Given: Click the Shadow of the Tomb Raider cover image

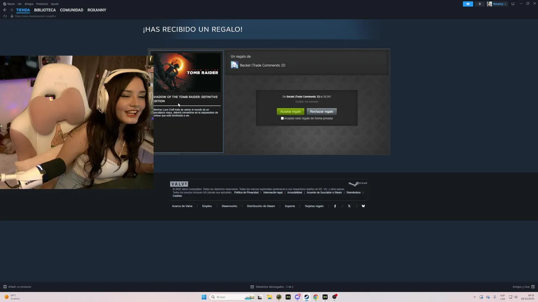Looking at the screenshot, I should [x=187, y=72].
